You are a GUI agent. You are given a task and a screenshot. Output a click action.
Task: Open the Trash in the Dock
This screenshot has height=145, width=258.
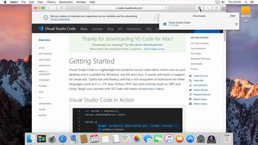pos(227,139)
